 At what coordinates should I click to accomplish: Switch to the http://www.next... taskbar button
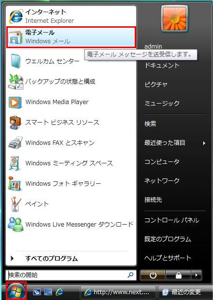click(118, 292)
